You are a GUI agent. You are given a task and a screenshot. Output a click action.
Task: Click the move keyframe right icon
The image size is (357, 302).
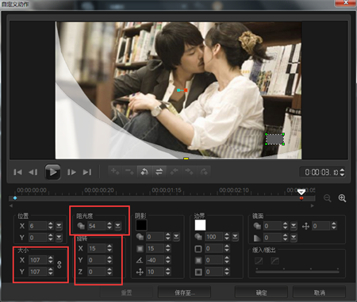click(189, 171)
